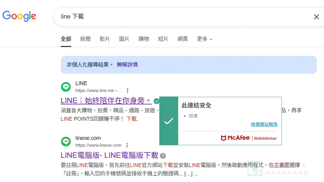Click the green McAfee safe checkmark badge
The image size is (324, 182).
click(156, 101)
